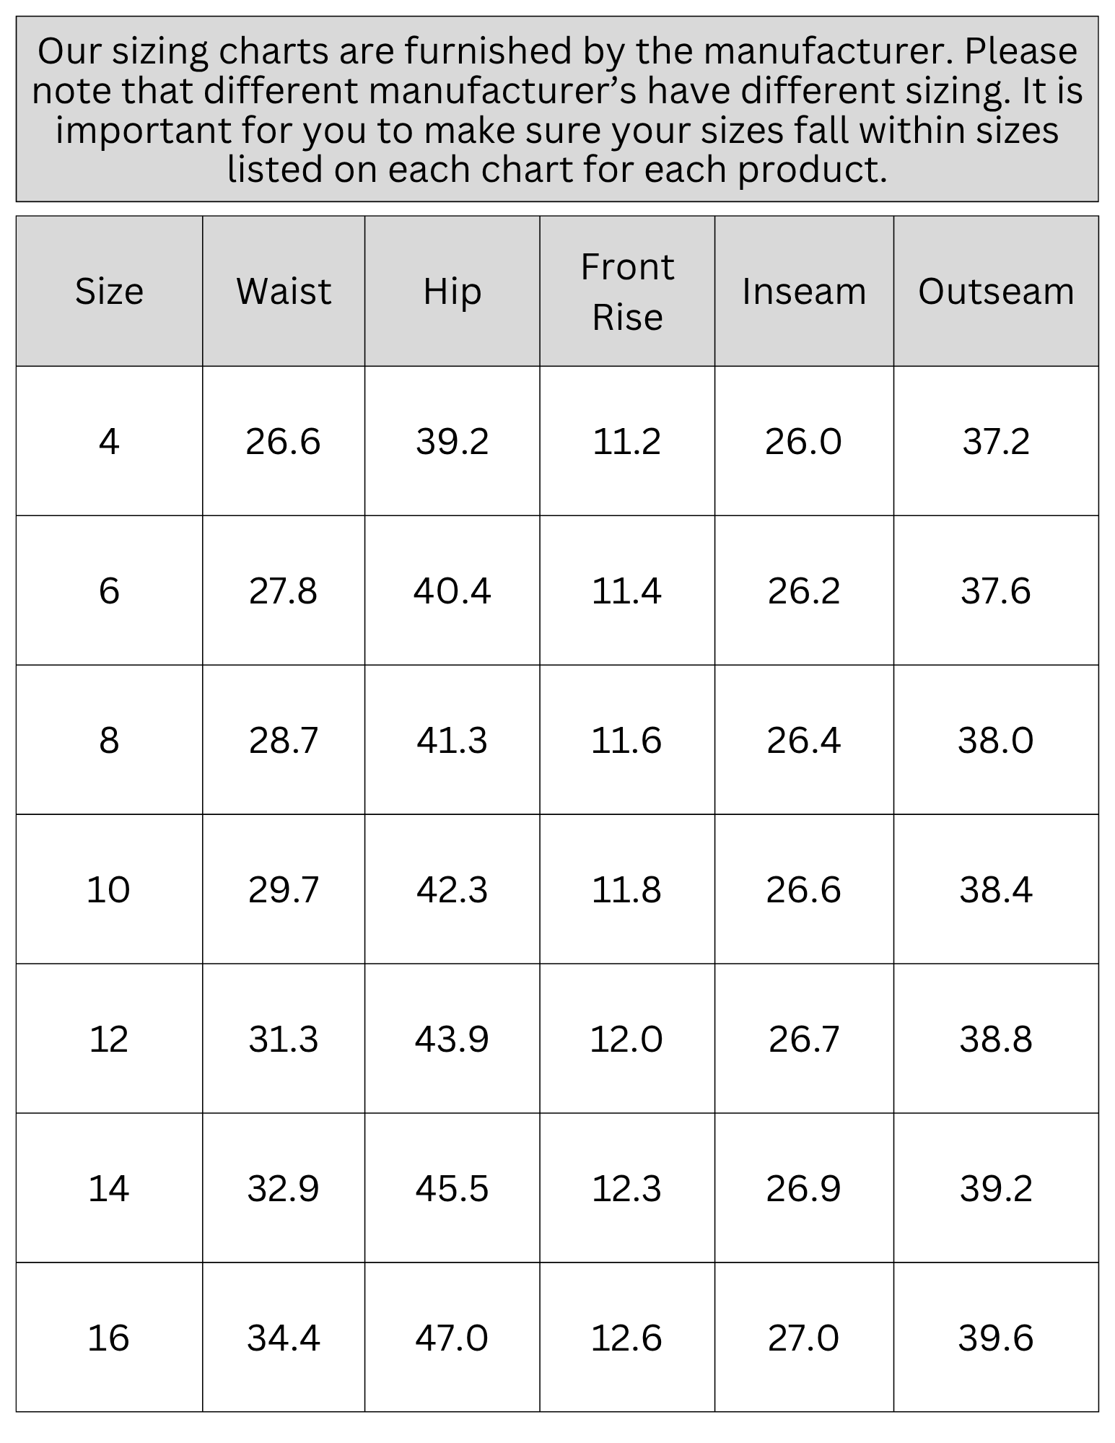The image size is (1115, 1443).
Task: Select size 10 row label
Action: coord(108,889)
